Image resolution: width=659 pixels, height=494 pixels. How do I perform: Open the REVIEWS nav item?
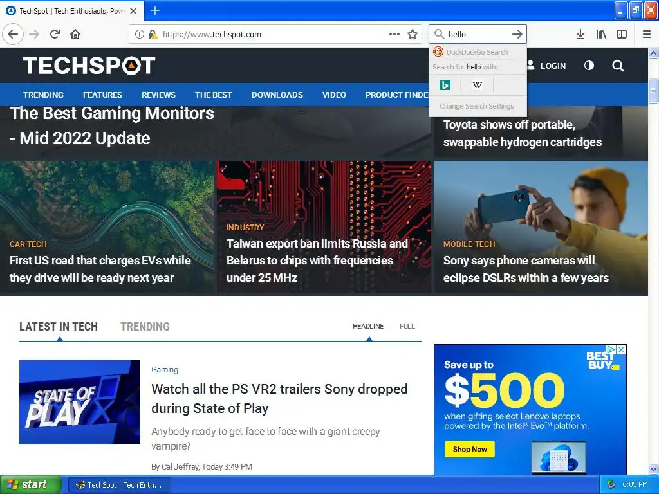click(x=158, y=95)
